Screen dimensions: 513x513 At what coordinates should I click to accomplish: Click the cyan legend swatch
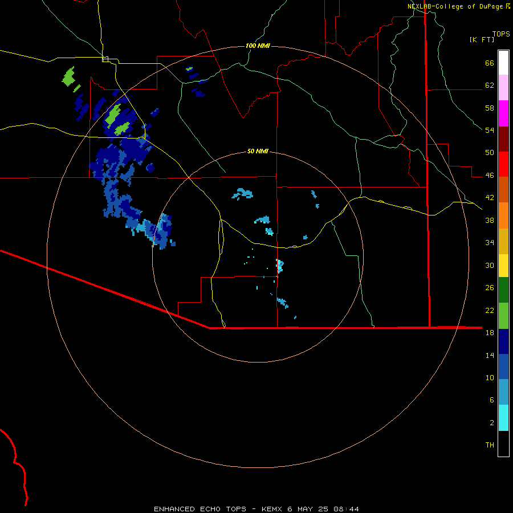[x=503, y=418]
